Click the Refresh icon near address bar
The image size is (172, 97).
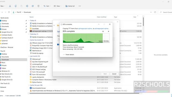pos(155,12)
